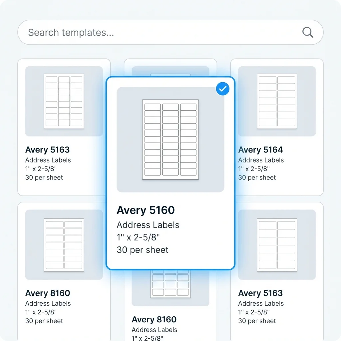
Task: Open the two-column Avery 5163 sheet preview
Action: [x=277, y=245]
